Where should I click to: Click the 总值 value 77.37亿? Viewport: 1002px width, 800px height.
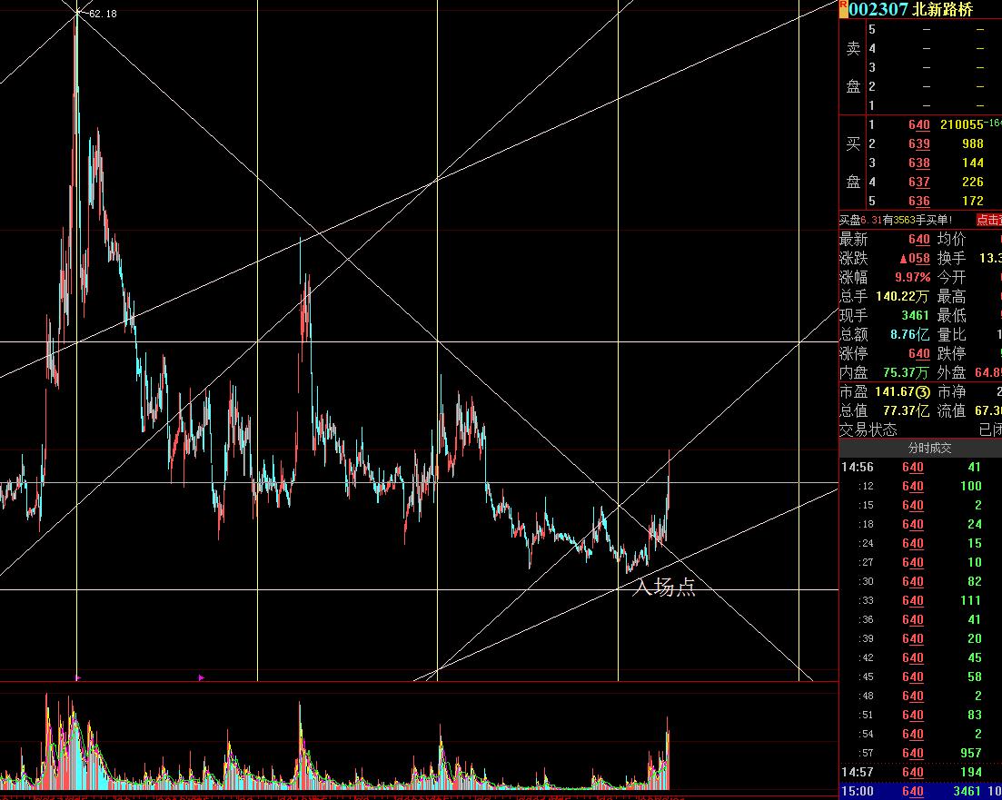point(906,410)
